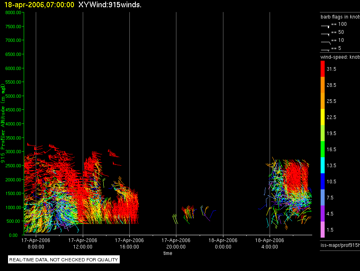Click 'barb flags in knots' legend heading
Screen dimensions: 360x271
point(340,17)
